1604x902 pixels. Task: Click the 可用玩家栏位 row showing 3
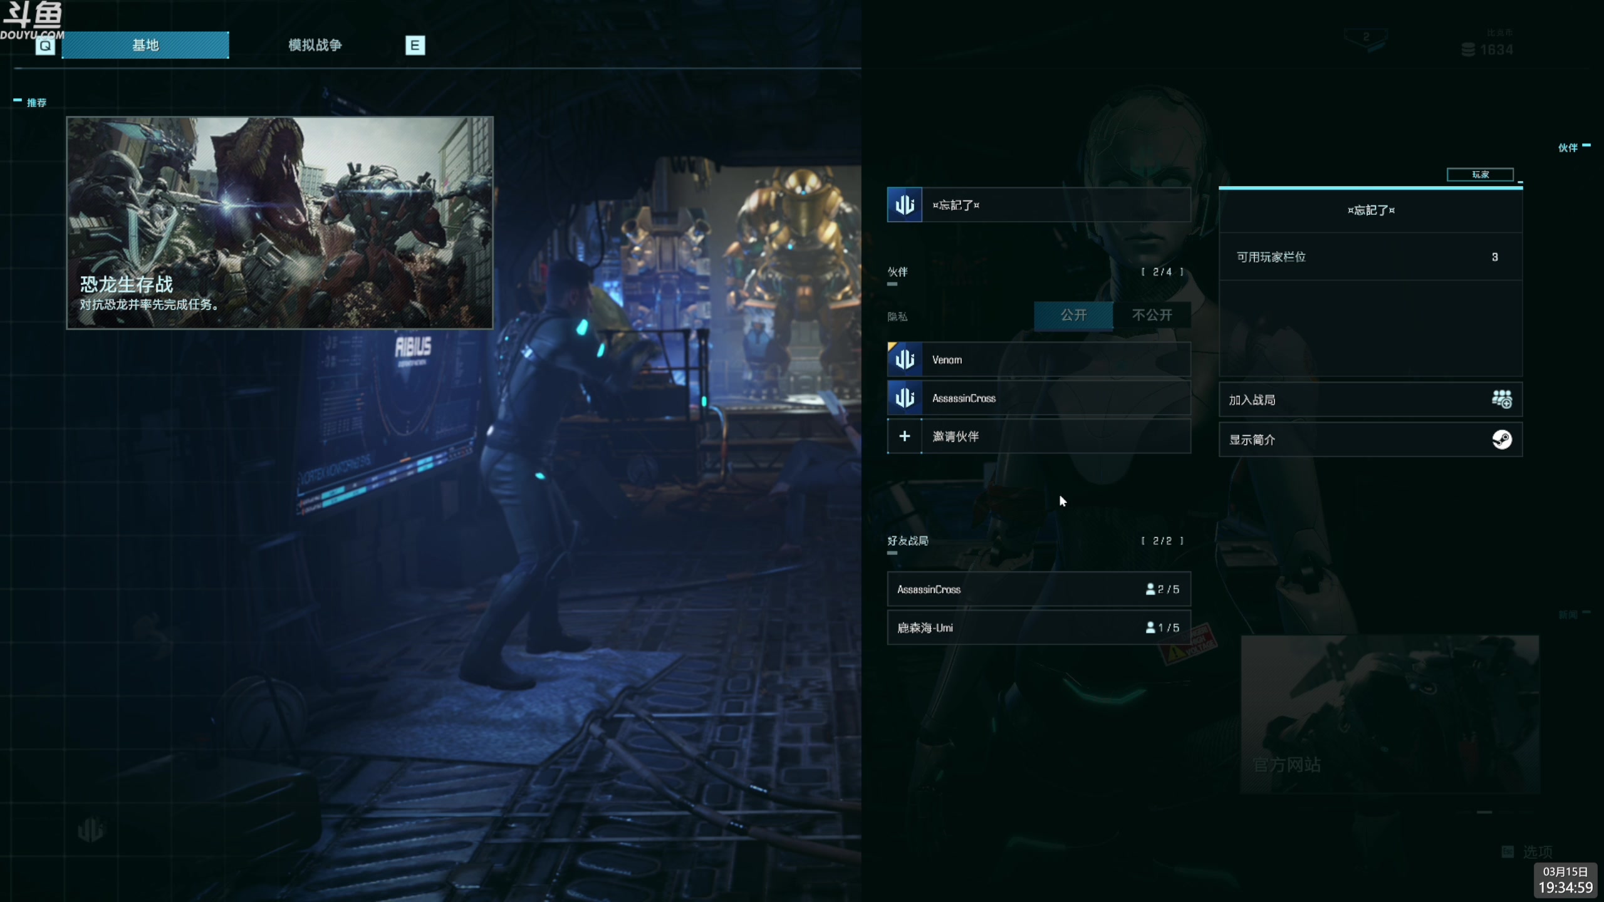[x=1370, y=257]
